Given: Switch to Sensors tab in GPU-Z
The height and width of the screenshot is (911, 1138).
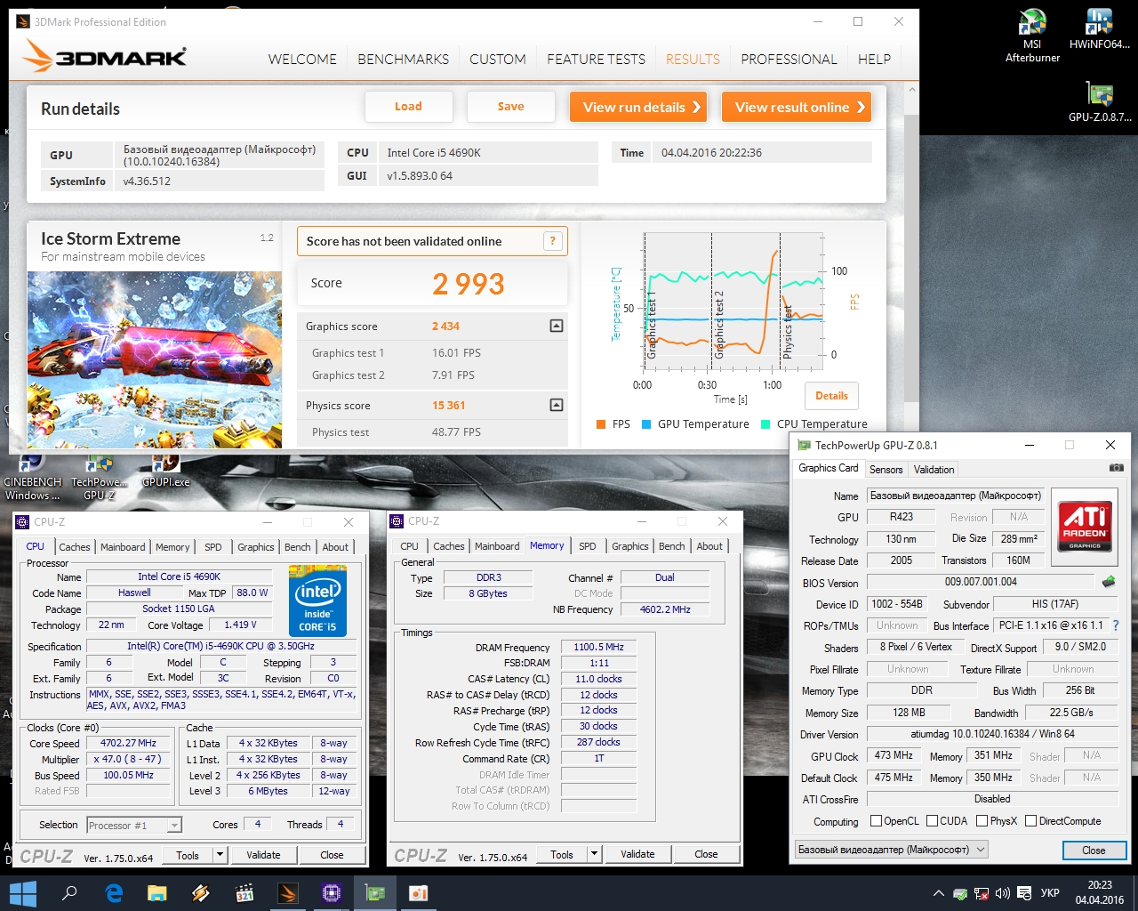Looking at the screenshot, I should [886, 470].
